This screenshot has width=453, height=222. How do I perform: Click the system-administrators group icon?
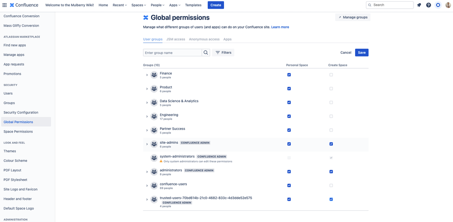[154, 158]
